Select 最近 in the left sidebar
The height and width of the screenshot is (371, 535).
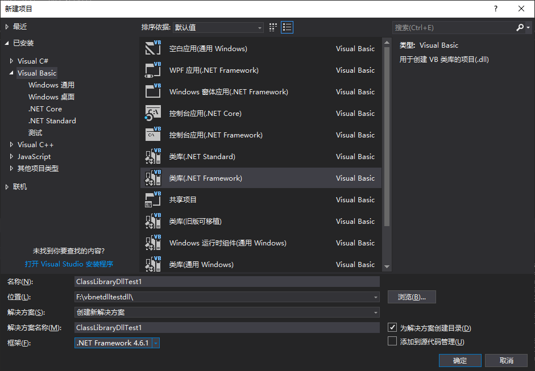19,26
